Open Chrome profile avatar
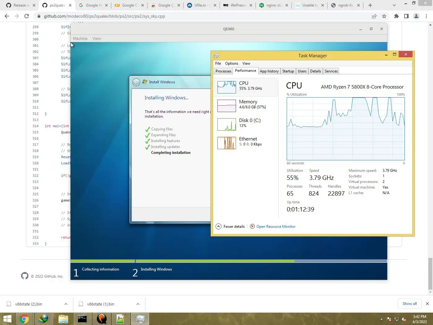 (416, 16)
